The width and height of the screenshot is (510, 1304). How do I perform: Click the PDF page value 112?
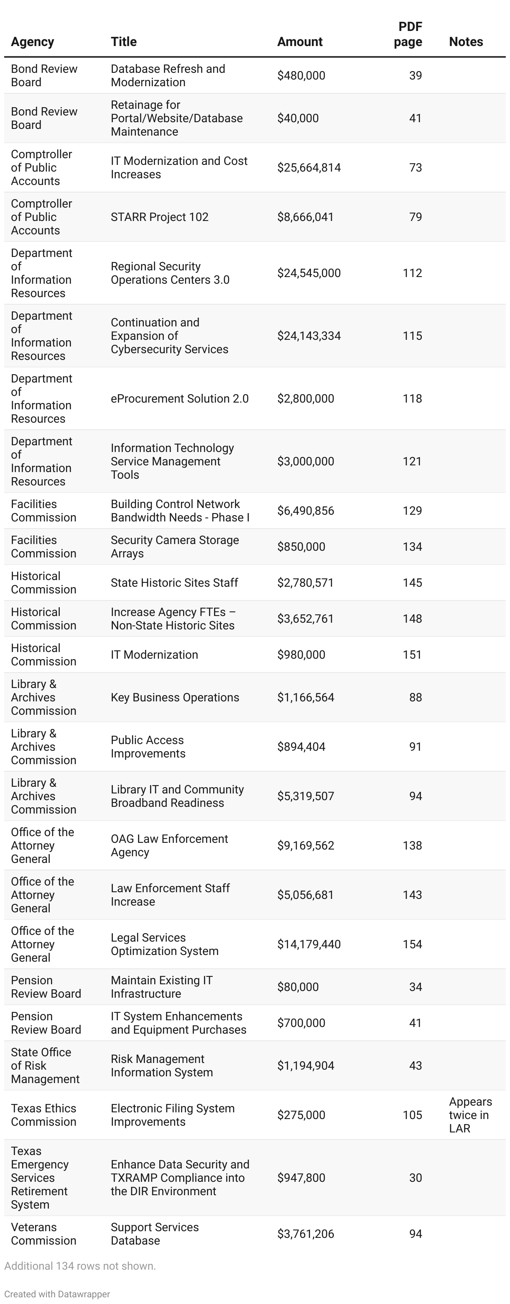(x=412, y=273)
